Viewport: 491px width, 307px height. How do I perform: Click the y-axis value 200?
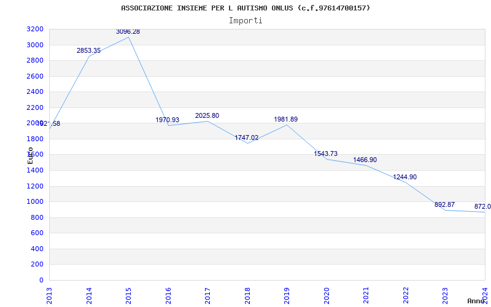[37, 265]
